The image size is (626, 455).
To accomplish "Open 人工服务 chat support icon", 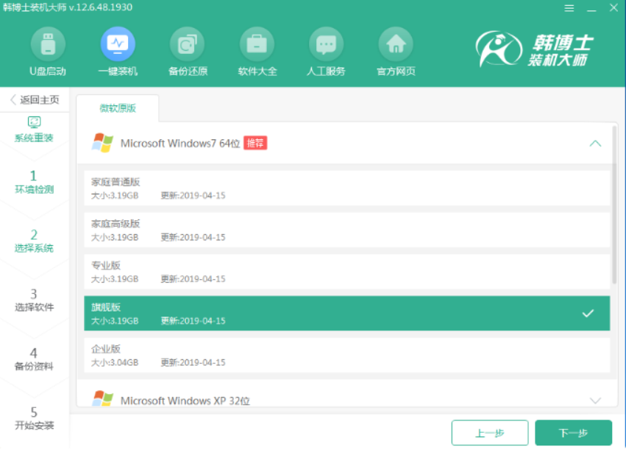I will tap(326, 44).
